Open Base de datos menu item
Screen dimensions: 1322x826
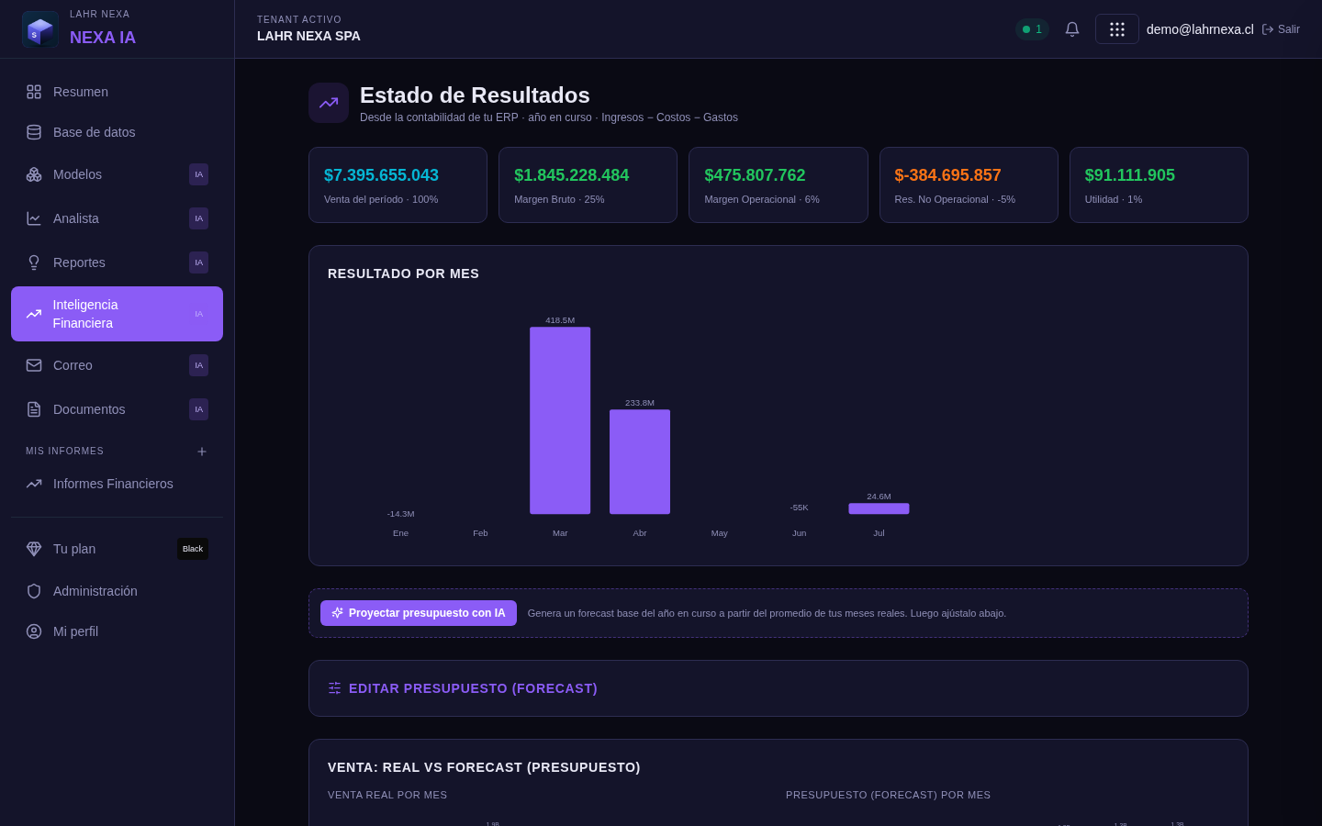117,132
